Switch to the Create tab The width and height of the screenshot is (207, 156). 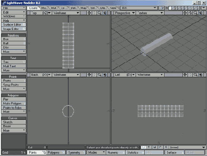click(33, 8)
